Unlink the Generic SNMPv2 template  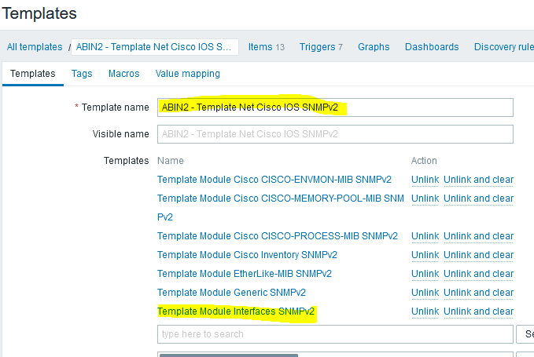click(x=425, y=293)
